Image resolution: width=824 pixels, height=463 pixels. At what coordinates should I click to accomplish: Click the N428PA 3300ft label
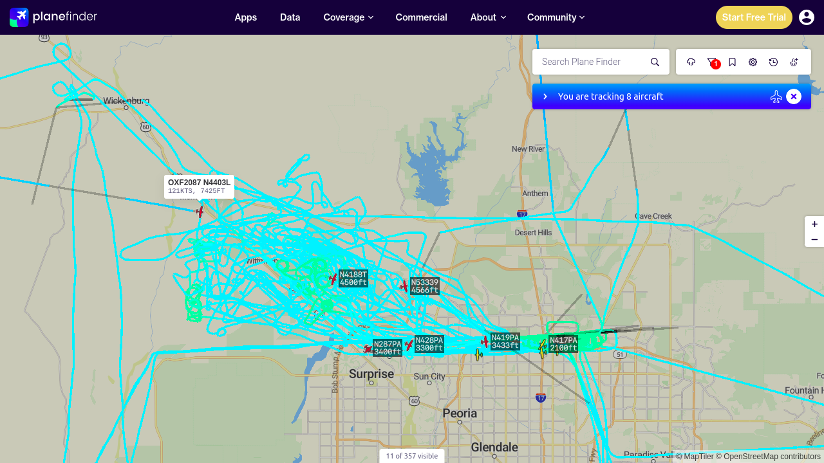429,344
